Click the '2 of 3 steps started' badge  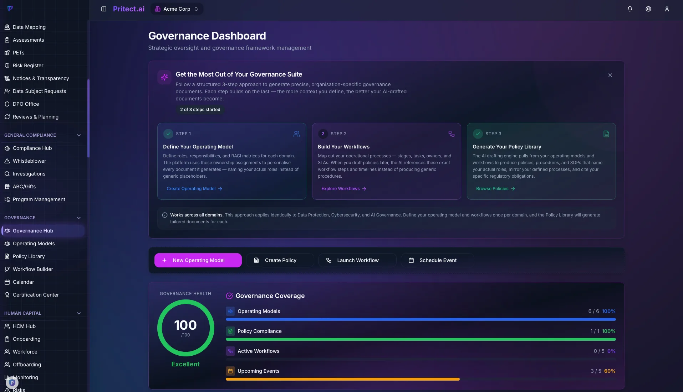click(200, 110)
